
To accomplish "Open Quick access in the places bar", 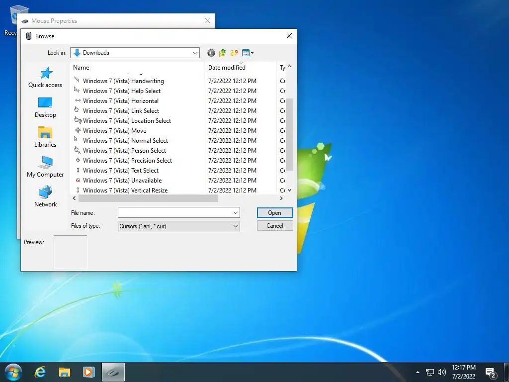I will [45, 77].
